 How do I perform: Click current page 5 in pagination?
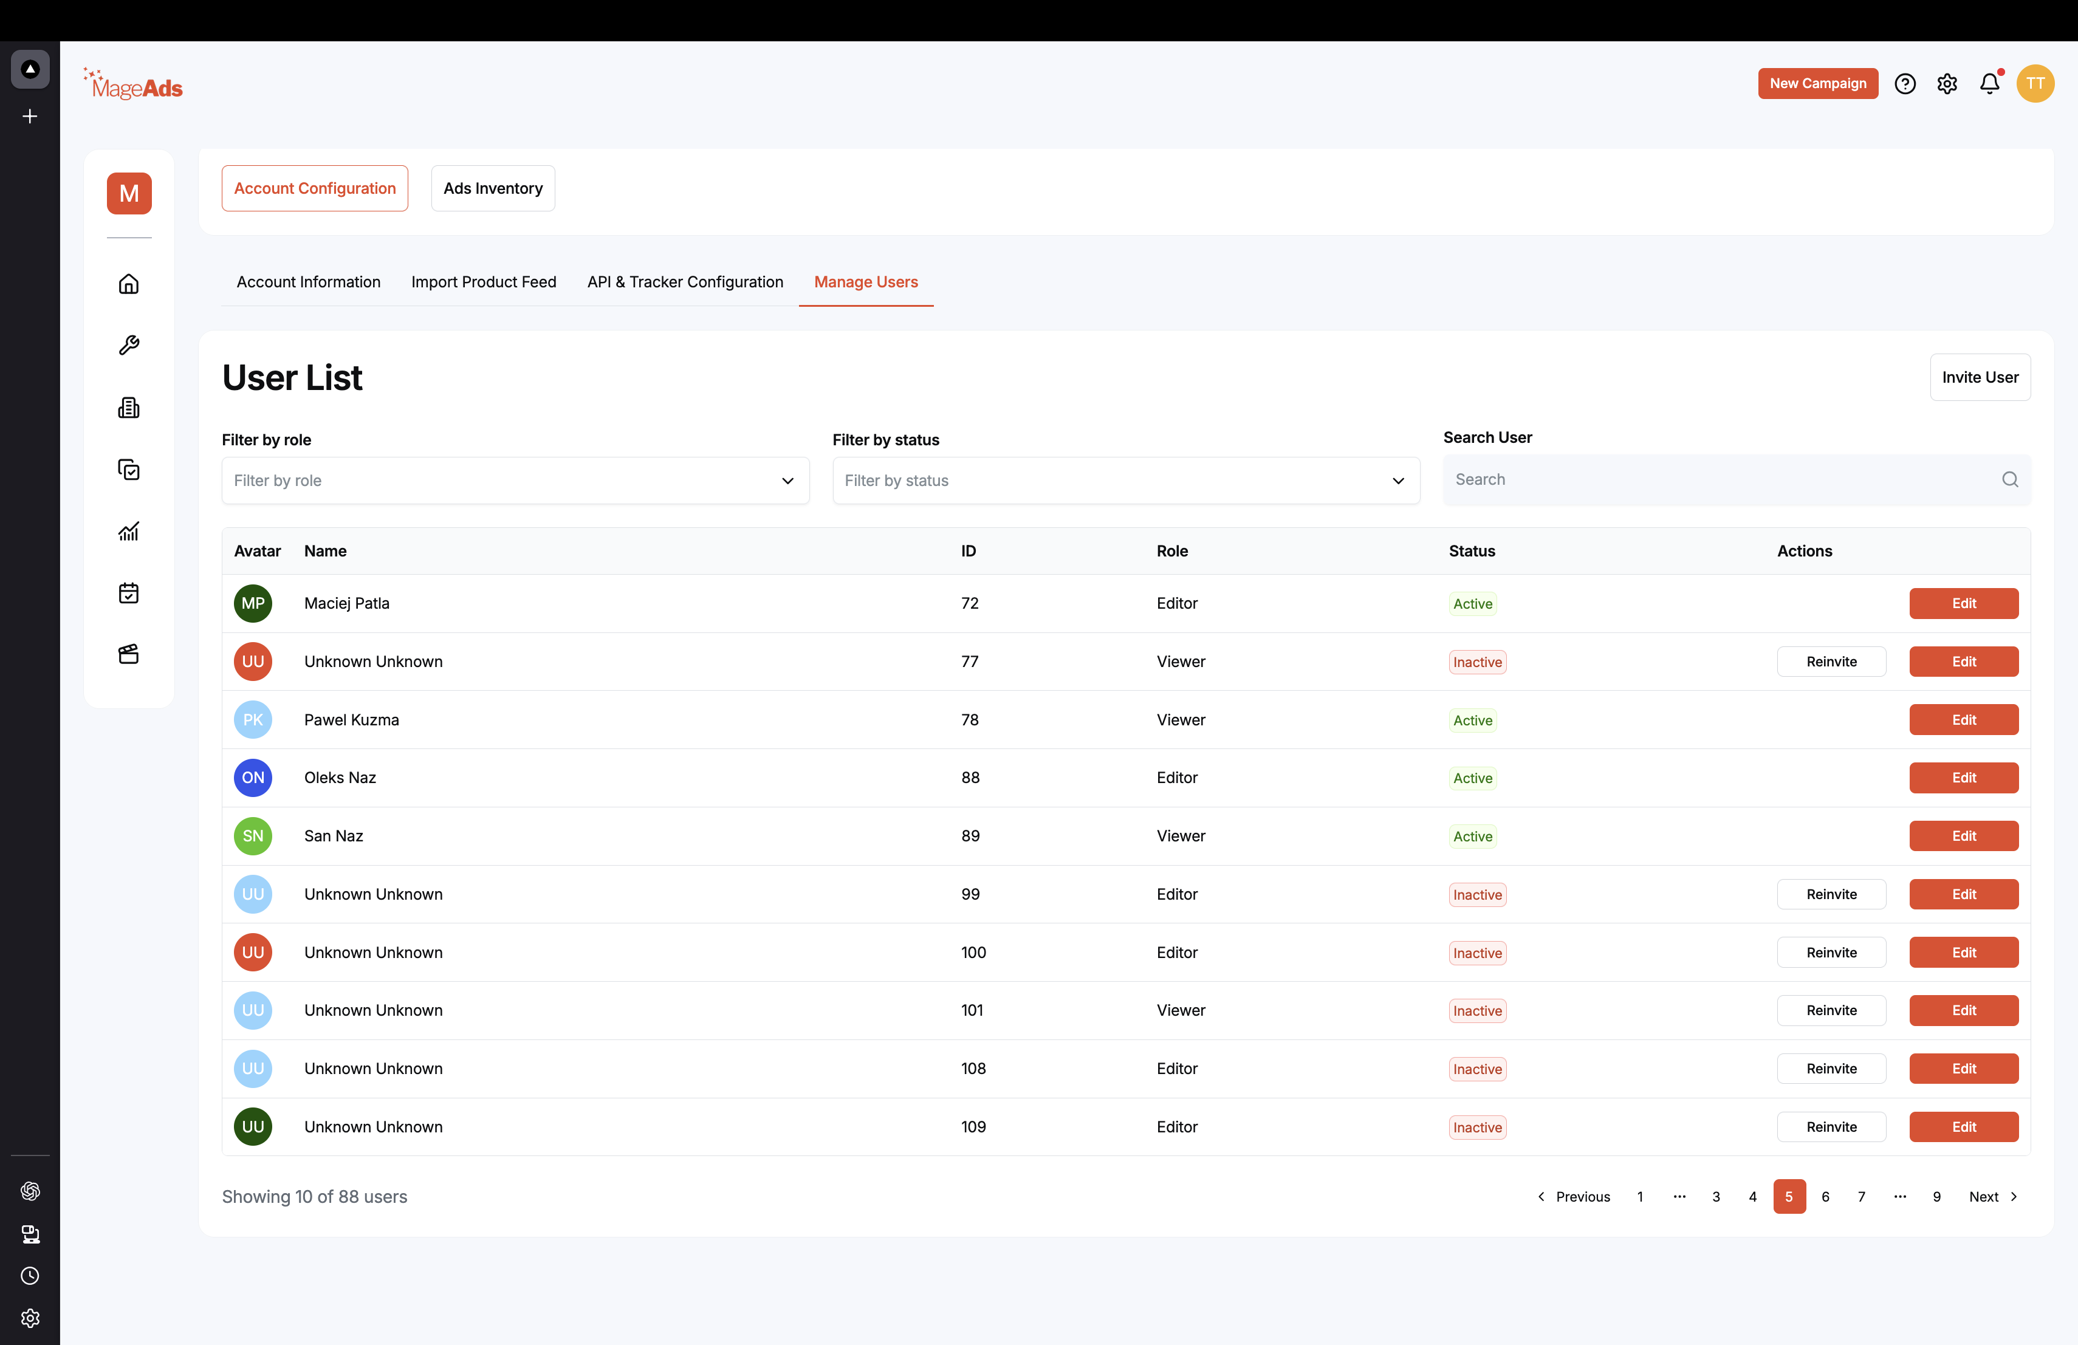(1789, 1197)
